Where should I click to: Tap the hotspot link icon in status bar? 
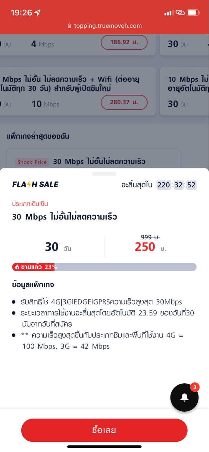pos(180,13)
